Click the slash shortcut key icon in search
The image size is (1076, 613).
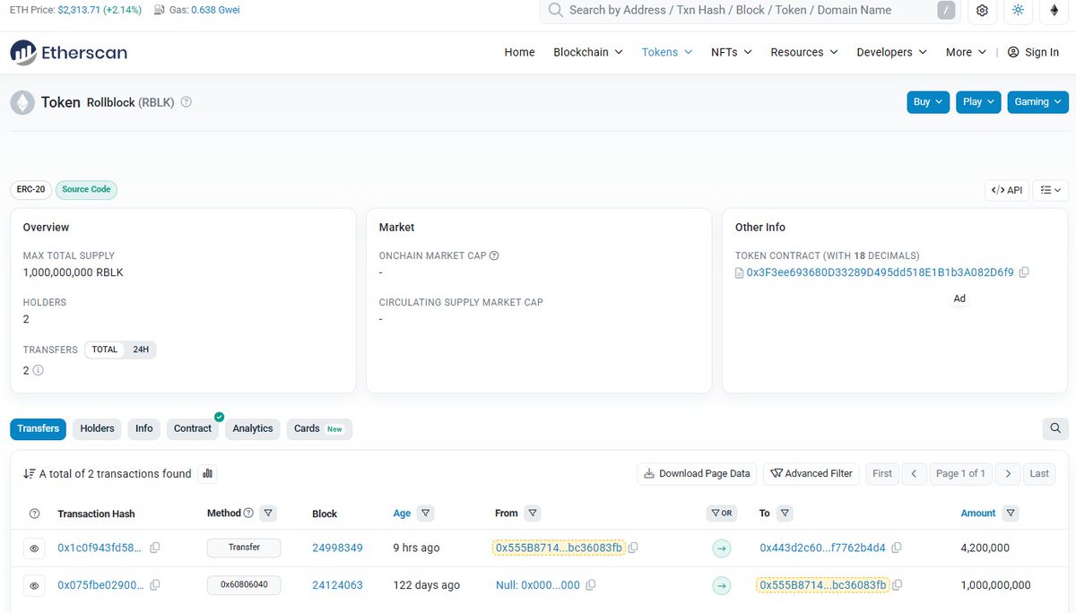[946, 11]
